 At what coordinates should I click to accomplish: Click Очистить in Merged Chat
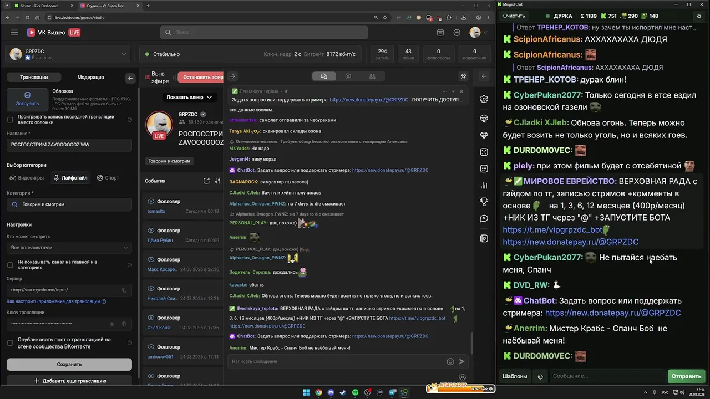pyautogui.click(x=514, y=16)
